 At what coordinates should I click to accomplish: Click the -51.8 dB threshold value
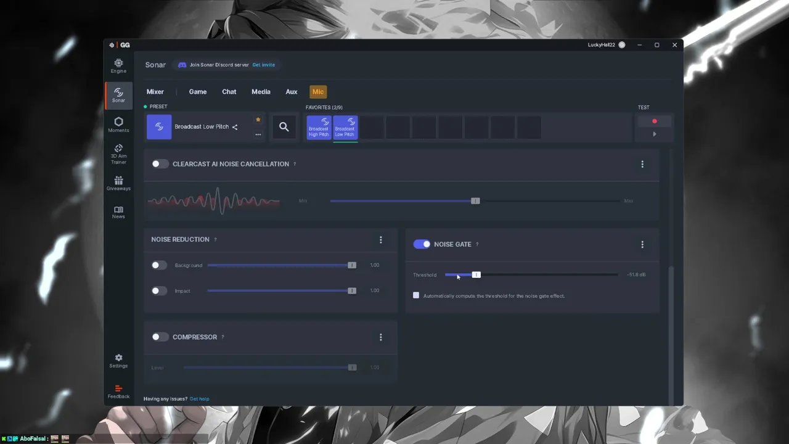click(x=636, y=275)
